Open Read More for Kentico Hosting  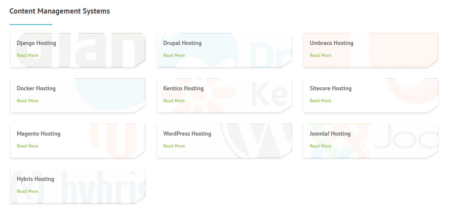point(174,101)
